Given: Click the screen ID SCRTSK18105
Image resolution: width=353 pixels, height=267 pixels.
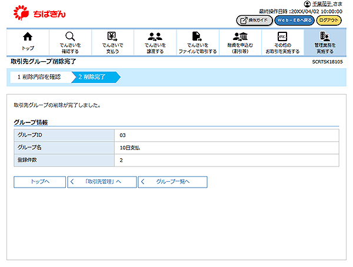Looking at the screenshot, I should click(327, 62).
